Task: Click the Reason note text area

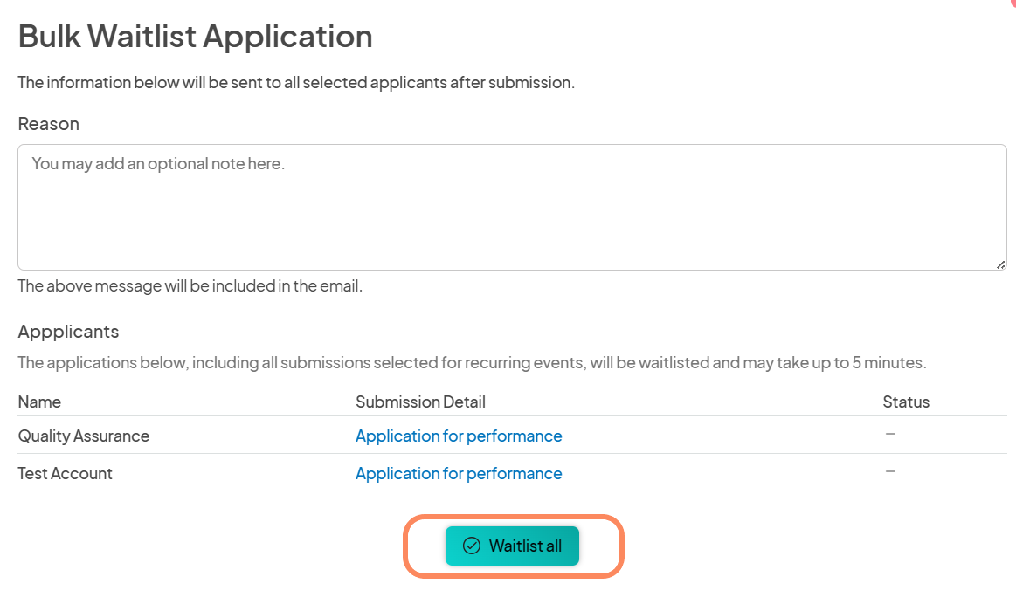Action: (511, 207)
